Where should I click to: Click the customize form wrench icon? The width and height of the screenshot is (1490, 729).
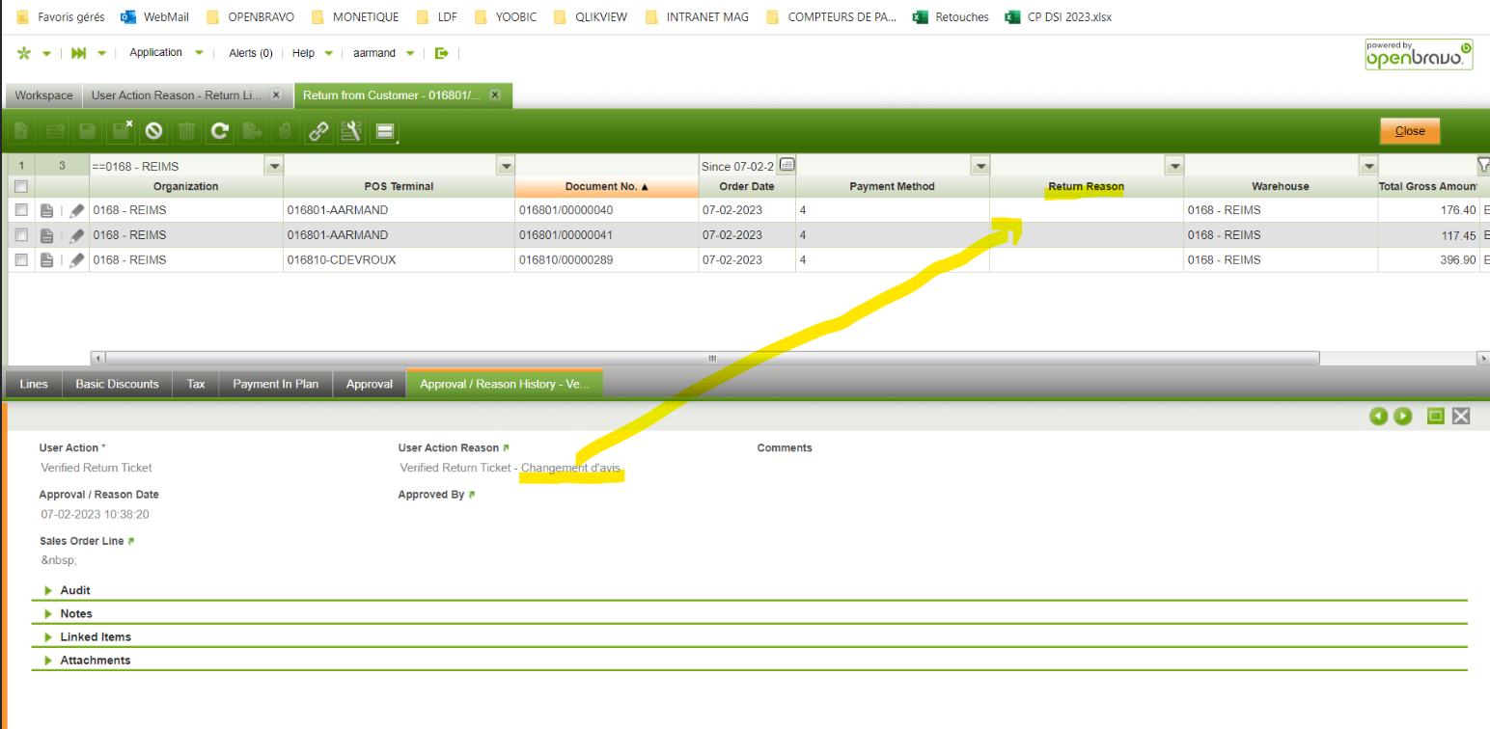[x=351, y=131]
